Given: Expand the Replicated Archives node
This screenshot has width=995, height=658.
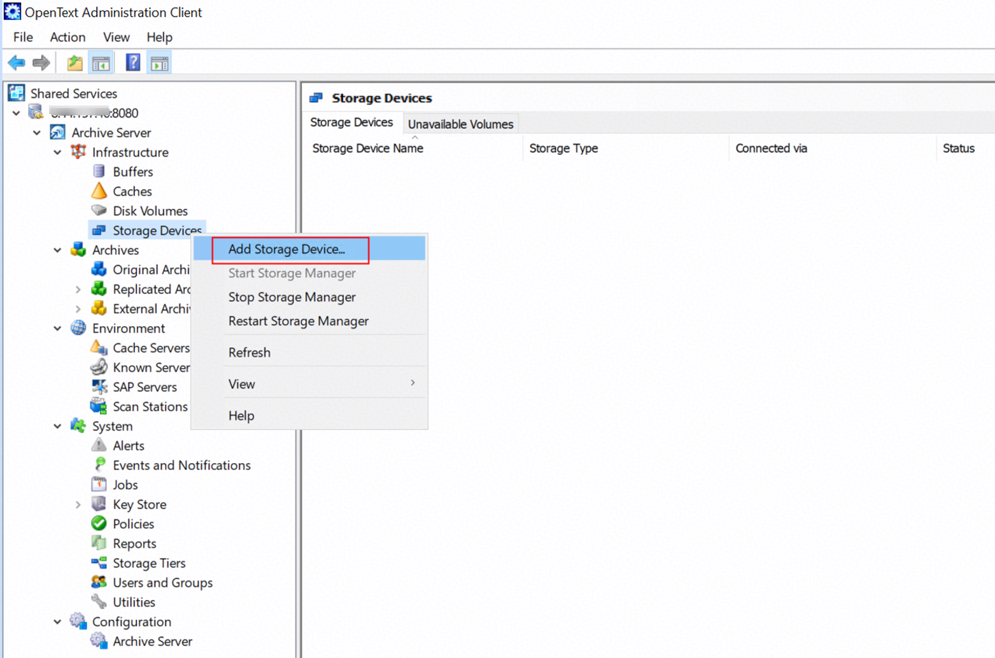Looking at the screenshot, I should click(x=78, y=289).
